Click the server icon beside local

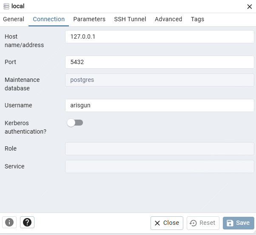[6, 6]
